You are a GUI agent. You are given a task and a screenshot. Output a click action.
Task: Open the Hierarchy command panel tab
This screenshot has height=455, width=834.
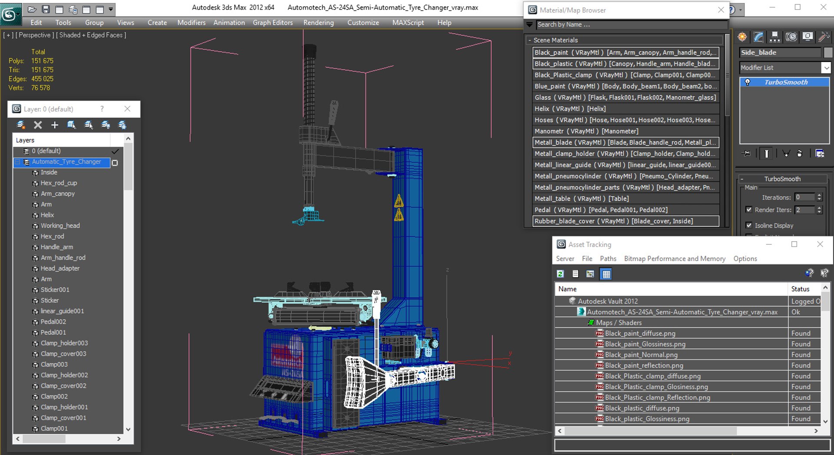coord(774,37)
